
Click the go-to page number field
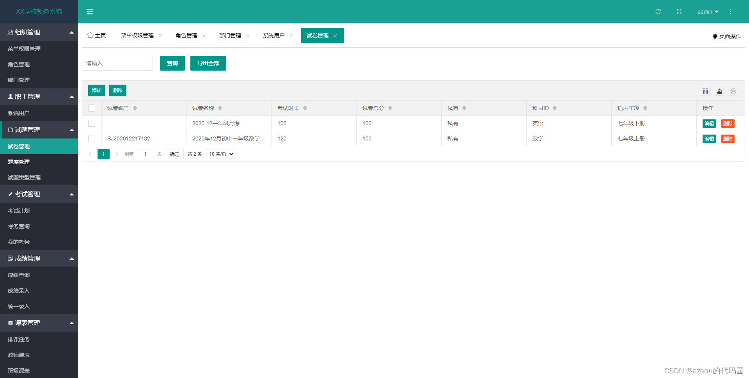tap(146, 154)
